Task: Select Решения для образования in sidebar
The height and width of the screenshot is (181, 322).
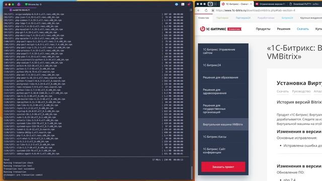Action: pos(223,77)
